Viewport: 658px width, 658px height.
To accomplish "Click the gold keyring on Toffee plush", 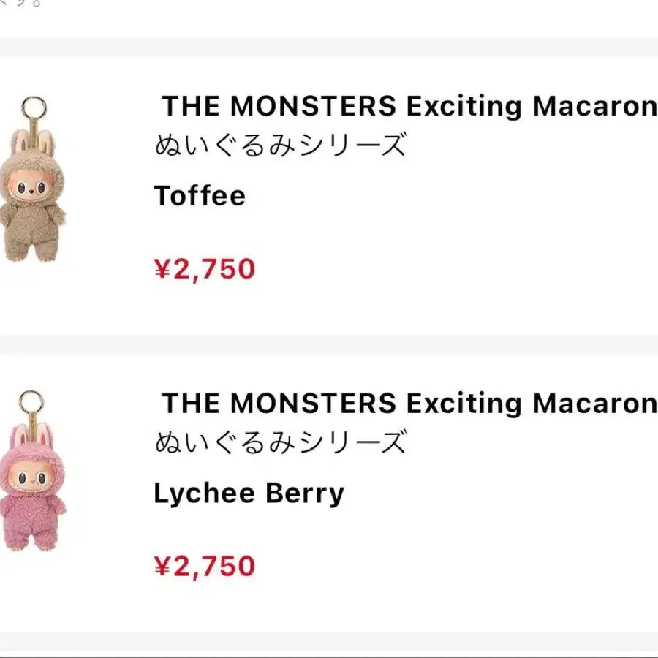I will (x=34, y=107).
